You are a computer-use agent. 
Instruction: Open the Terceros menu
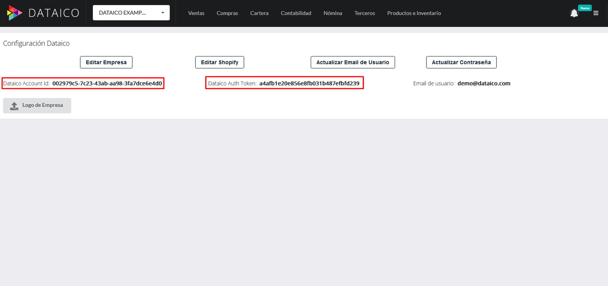coord(364,13)
